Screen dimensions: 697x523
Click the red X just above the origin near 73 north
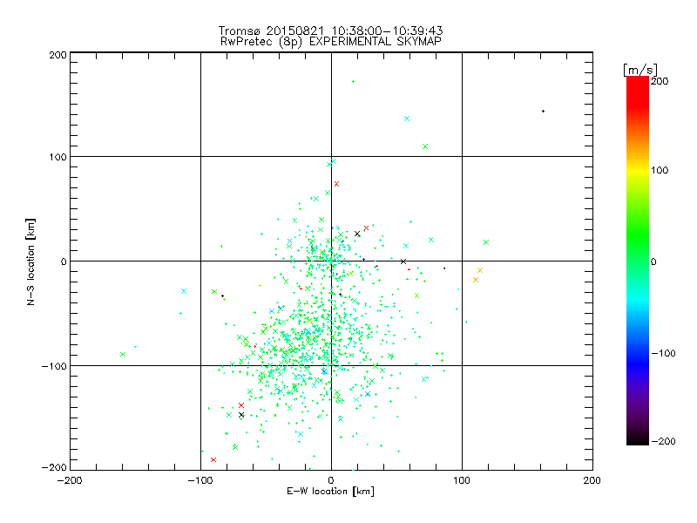tap(336, 184)
